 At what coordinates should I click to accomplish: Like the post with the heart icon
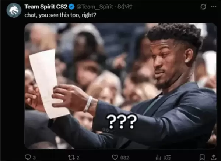[115, 157]
